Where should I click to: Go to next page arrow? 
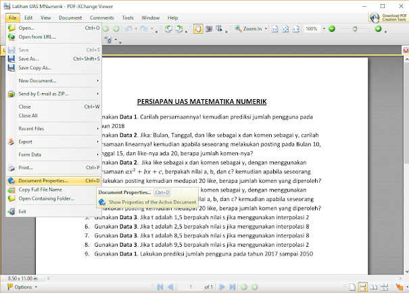[x=222, y=287]
